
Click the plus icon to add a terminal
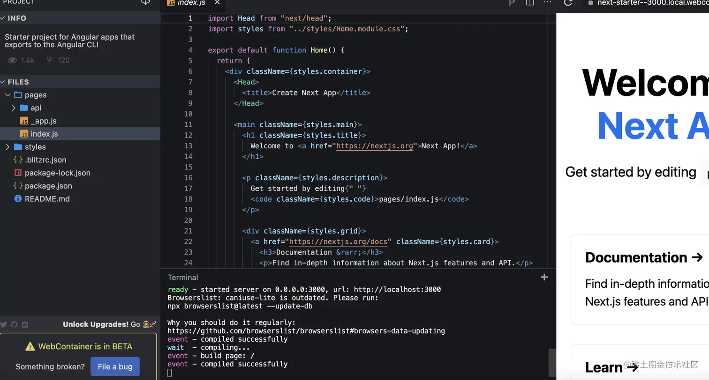click(x=544, y=277)
